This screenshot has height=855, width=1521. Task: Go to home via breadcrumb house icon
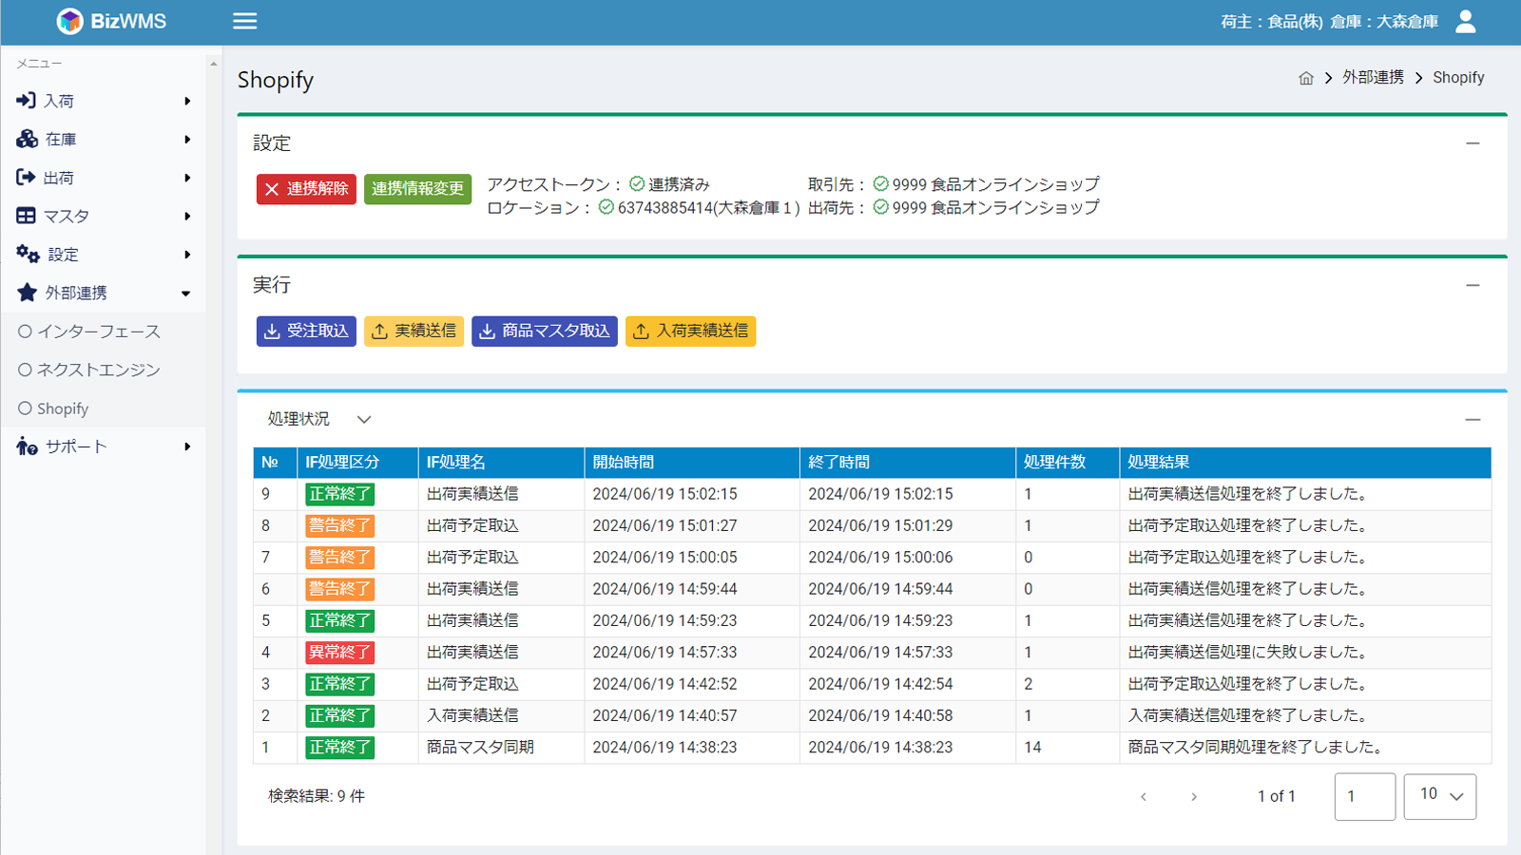coord(1306,78)
